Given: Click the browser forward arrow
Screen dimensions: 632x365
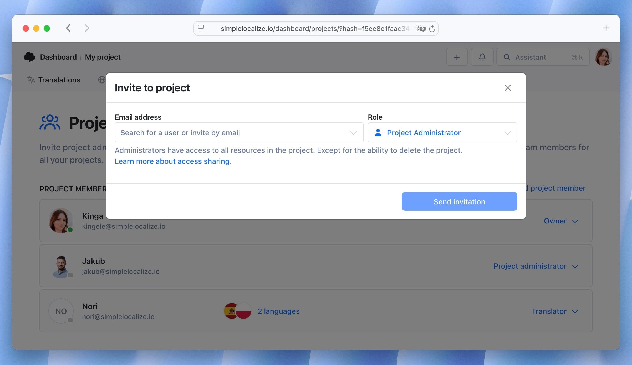Looking at the screenshot, I should 87,28.
